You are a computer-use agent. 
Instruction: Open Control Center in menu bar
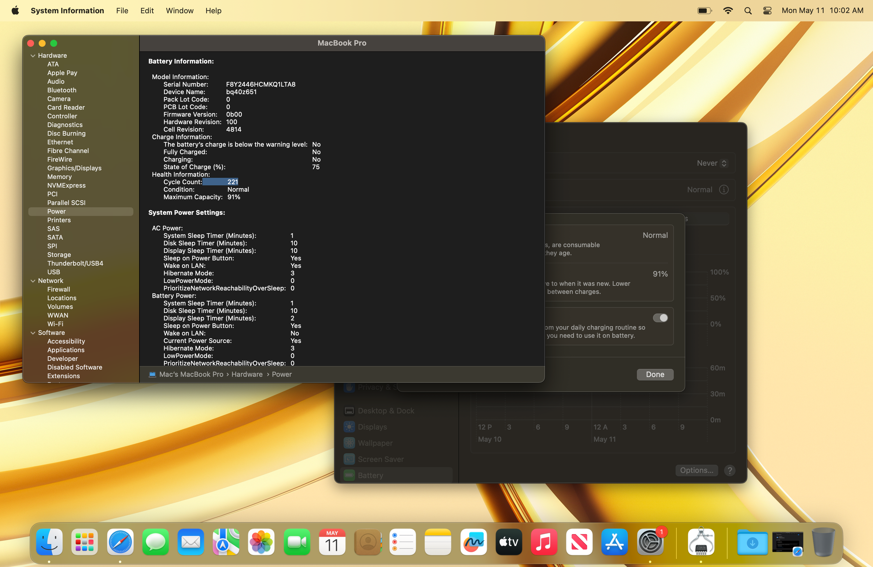(767, 11)
